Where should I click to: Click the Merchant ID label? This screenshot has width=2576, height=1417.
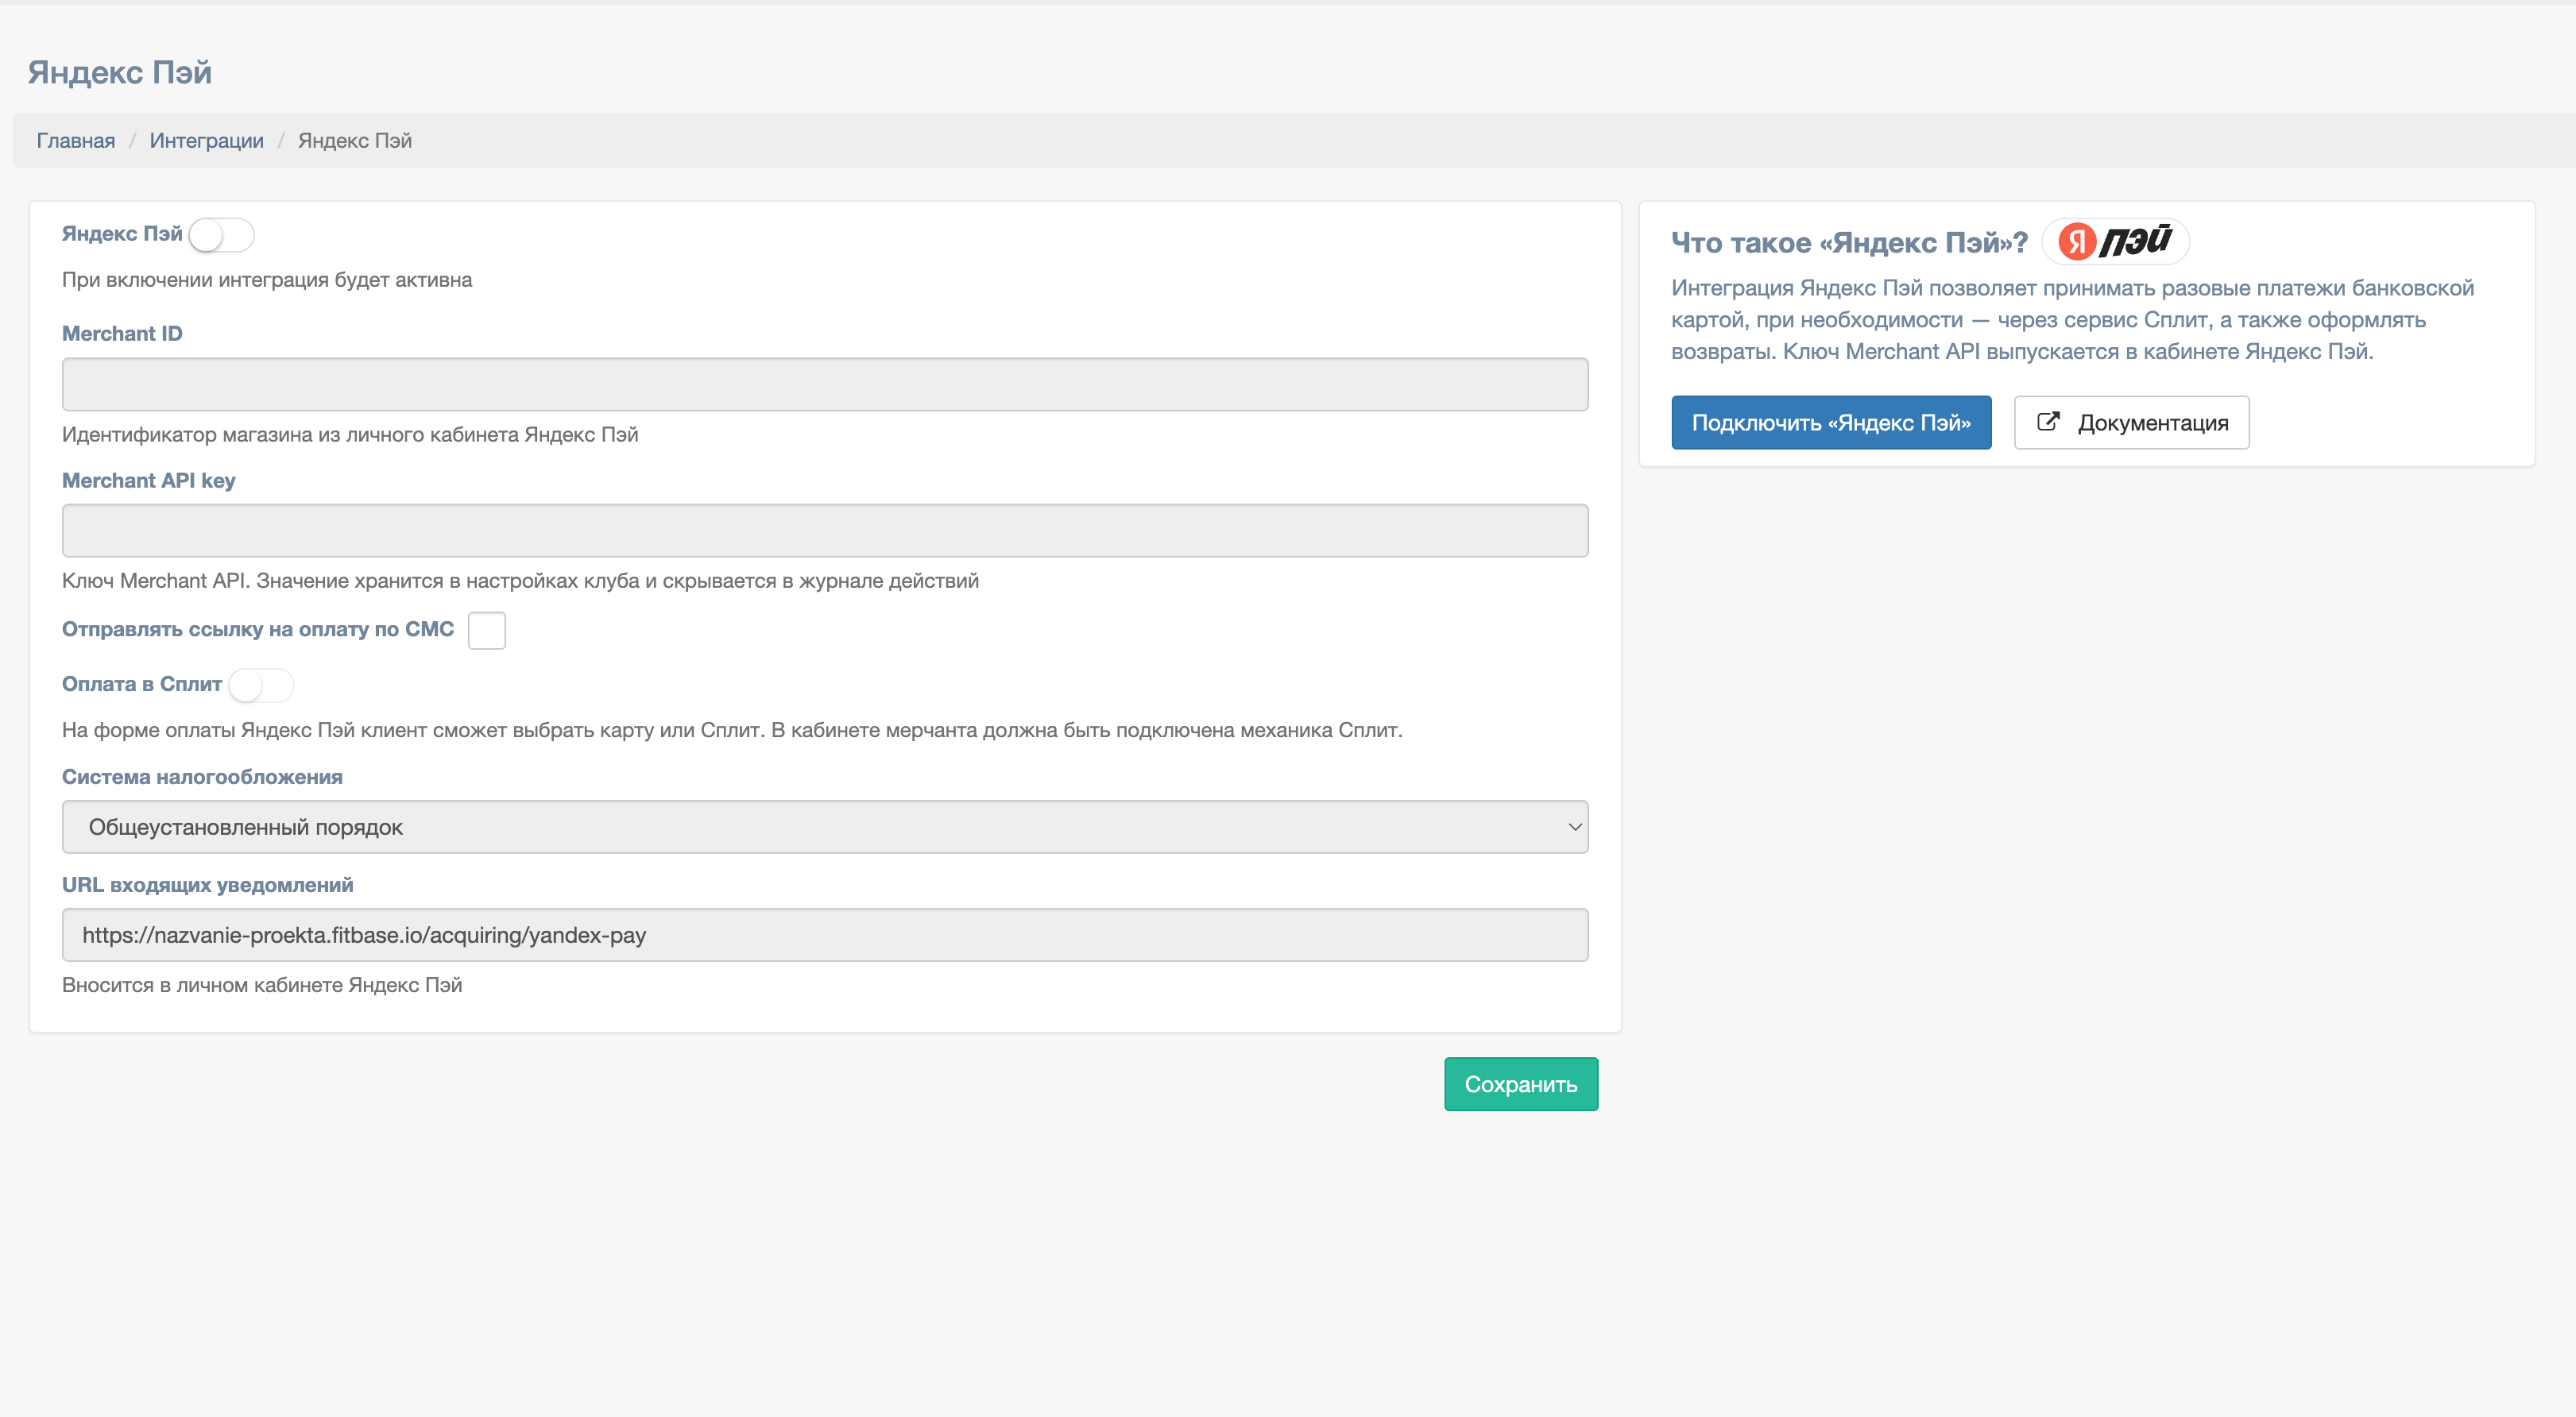coord(122,334)
